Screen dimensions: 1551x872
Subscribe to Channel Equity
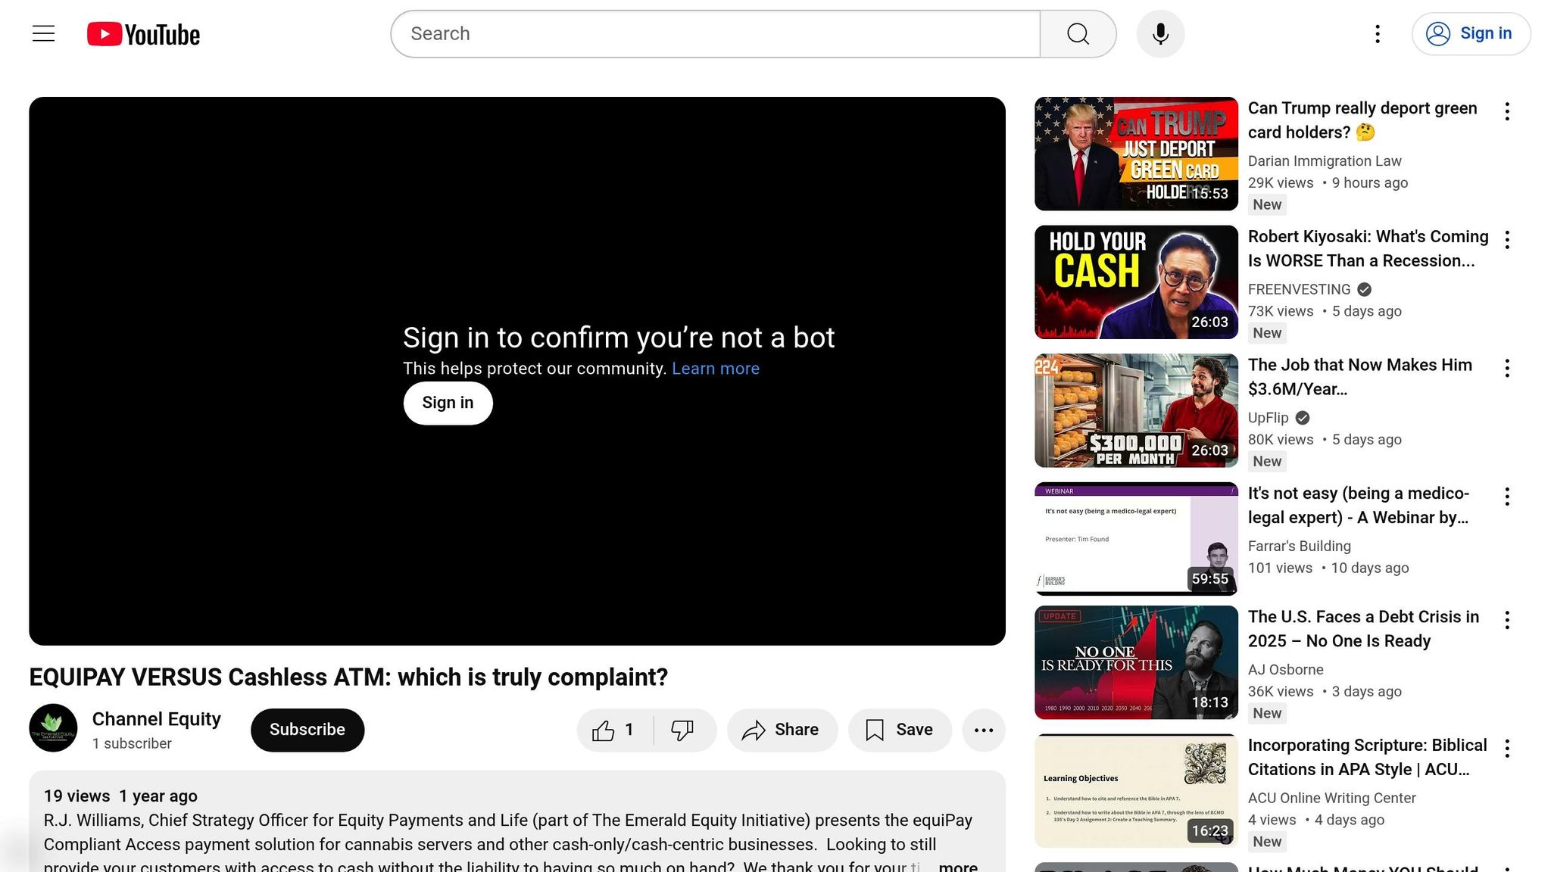pos(307,730)
